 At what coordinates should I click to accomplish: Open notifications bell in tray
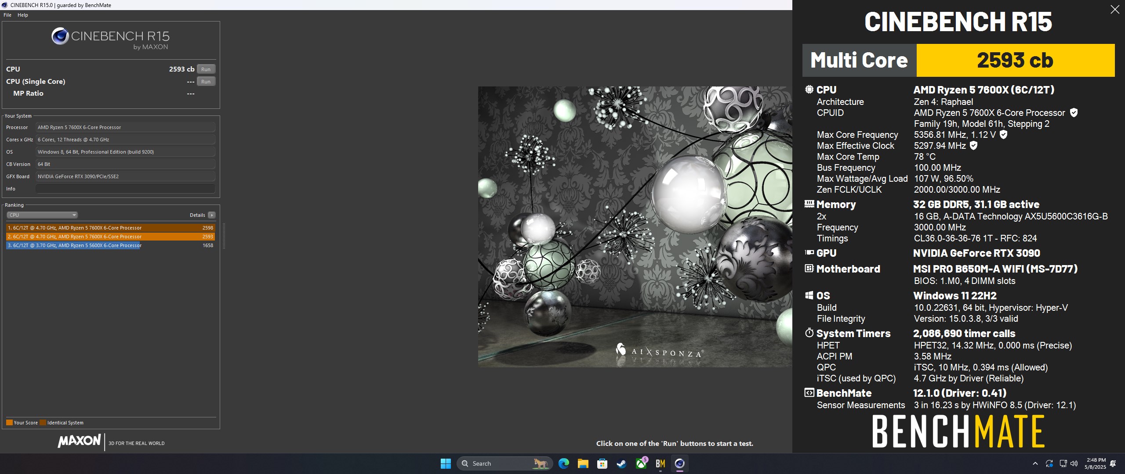(1113, 463)
